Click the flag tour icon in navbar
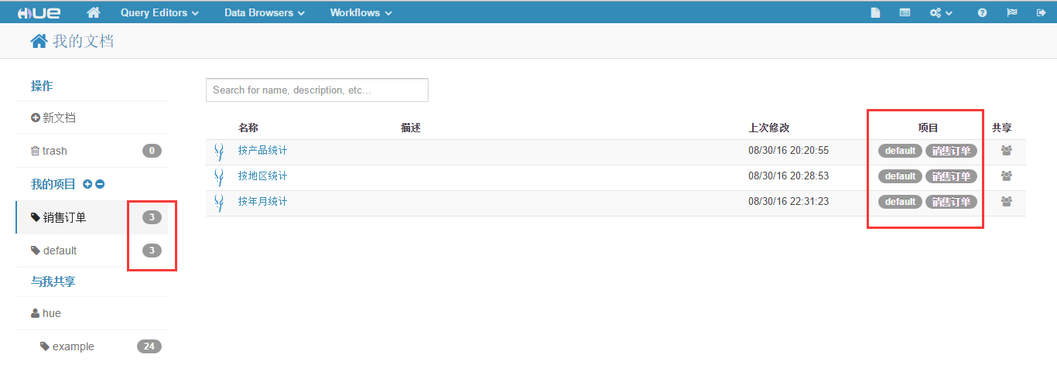Screen dimensions: 1057x375 [1011, 12]
